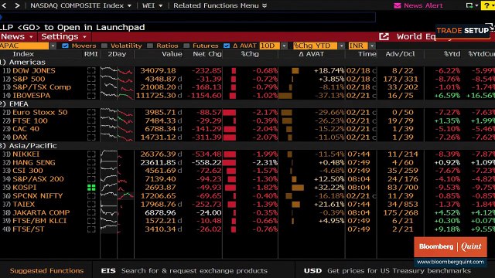Open the INR currency dropdown arrow

click(372, 46)
